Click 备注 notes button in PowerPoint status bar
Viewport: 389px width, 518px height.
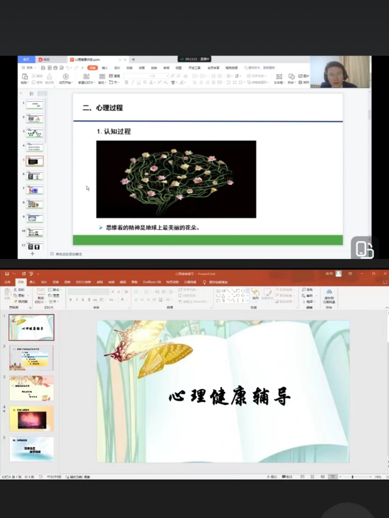pos(272,477)
